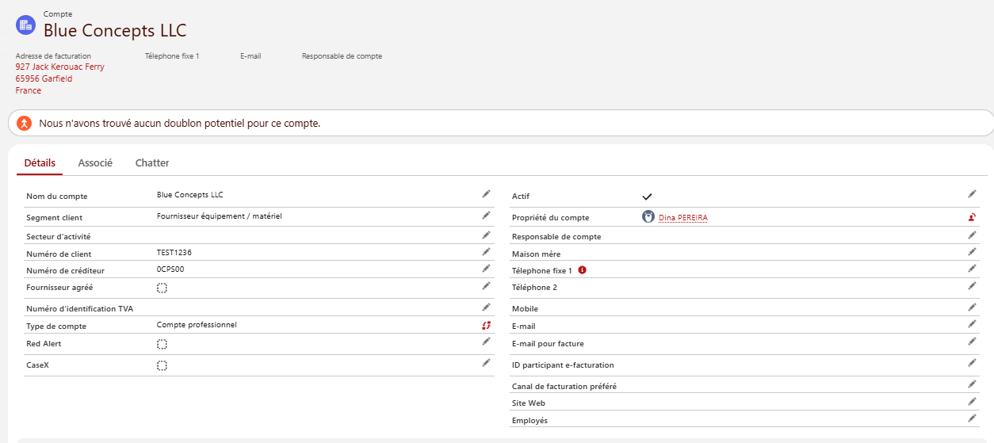
Task: Edit Canal de facturation préféré pencil icon
Action: click(x=972, y=384)
